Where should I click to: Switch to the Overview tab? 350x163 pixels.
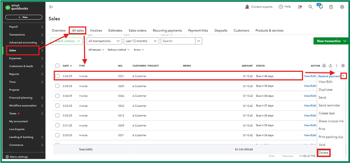click(59, 30)
